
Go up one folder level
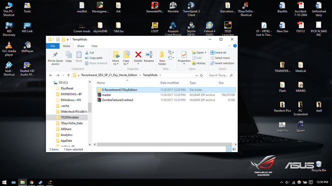(x=68, y=75)
